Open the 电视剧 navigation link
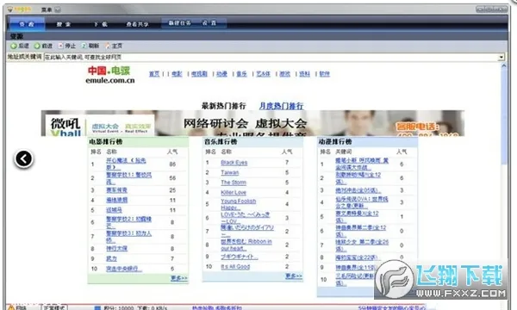Screen dimensions: 517x310 click(200, 74)
